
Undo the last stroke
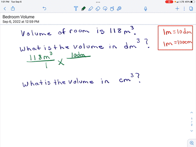coord(45,9)
